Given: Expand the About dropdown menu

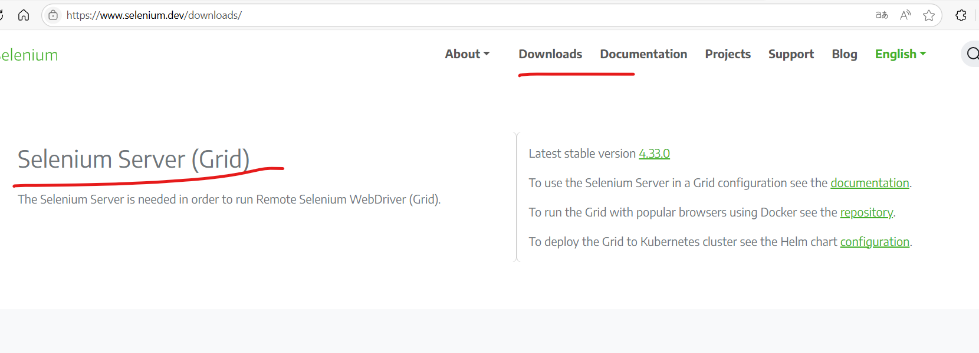Looking at the screenshot, I should click(x=467, y=54).
